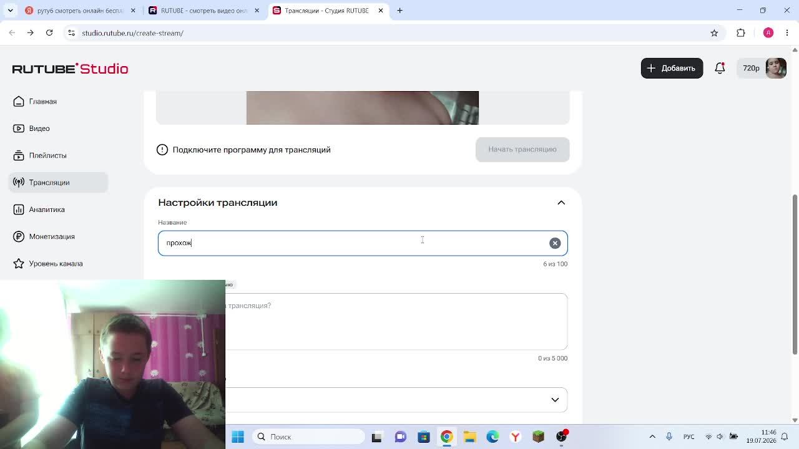Collapse the Настройки трансляции section
Viewport: 799px width, 449px height.
561,203
